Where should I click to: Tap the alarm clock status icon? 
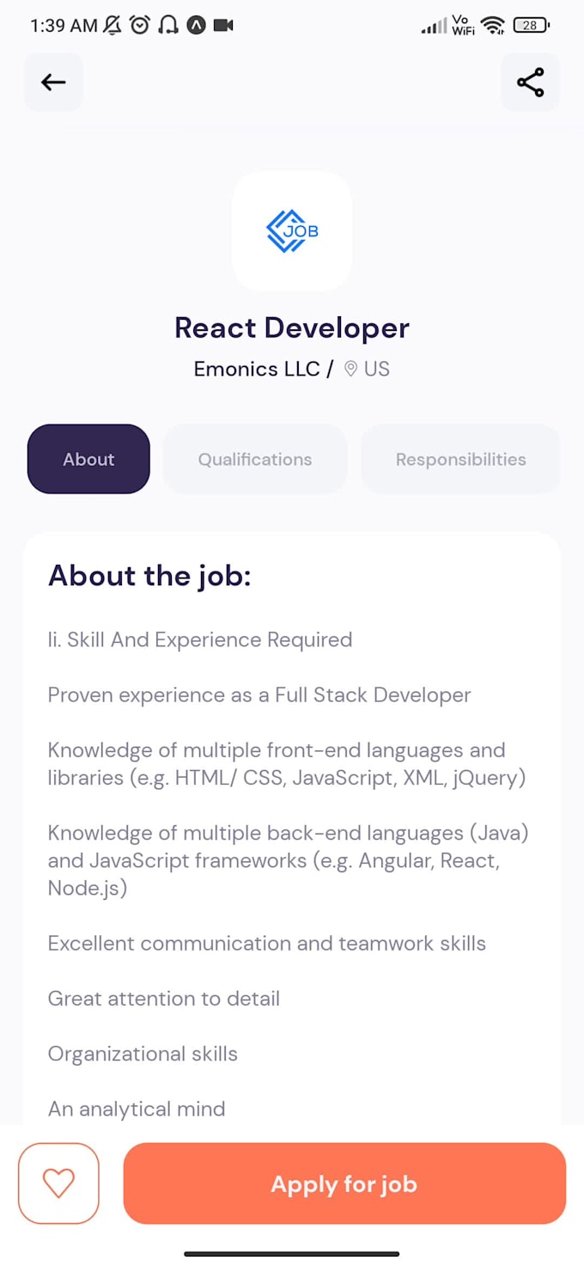pyautogui.click(x=139, y=26)
